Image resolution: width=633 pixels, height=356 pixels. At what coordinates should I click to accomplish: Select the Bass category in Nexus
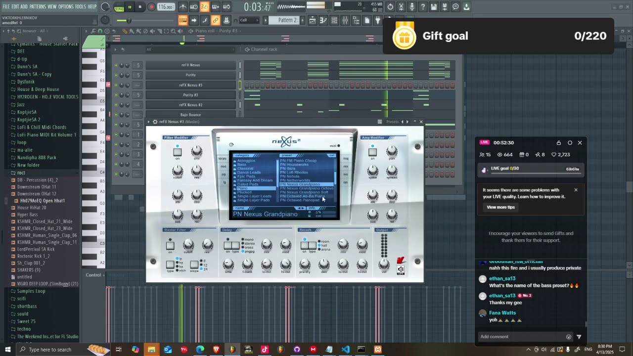[241, 165]
